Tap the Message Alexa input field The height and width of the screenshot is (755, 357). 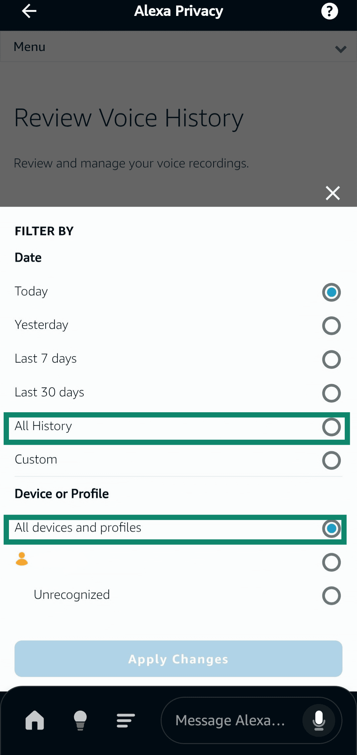pyautogui.click(x=231, y=720)
